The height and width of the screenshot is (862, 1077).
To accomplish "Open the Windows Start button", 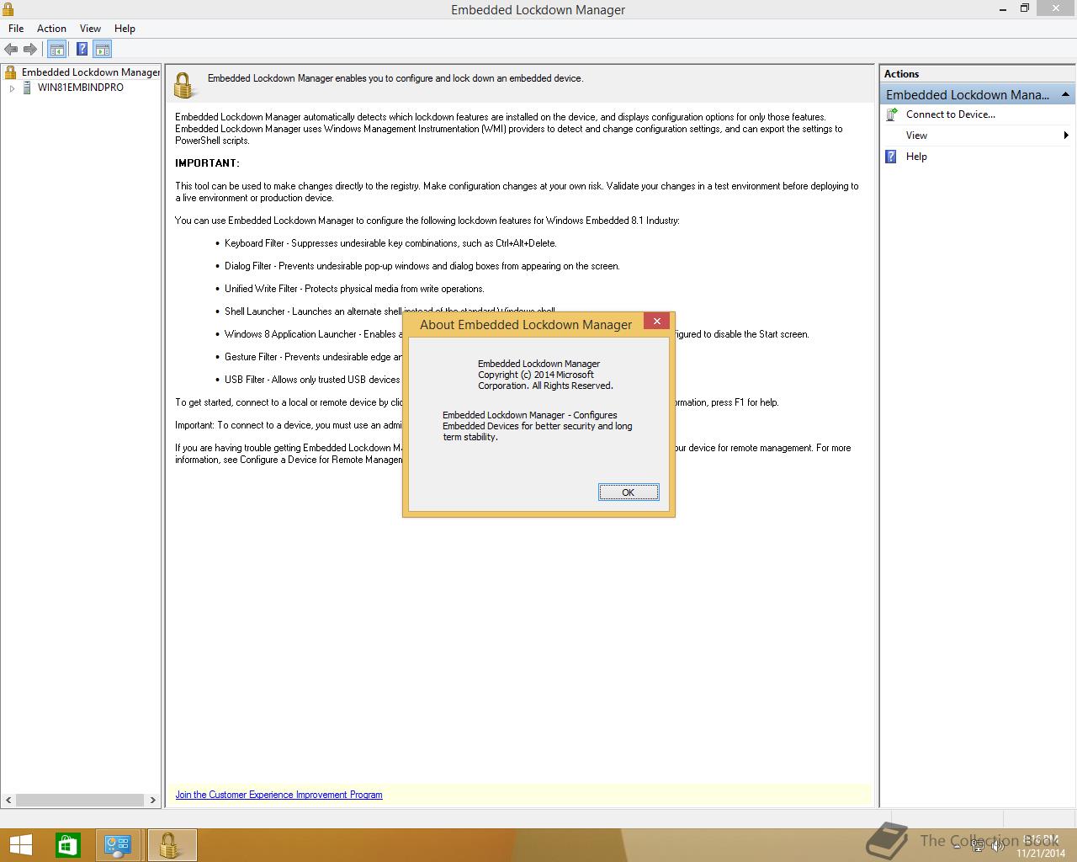I will (21, 845).
